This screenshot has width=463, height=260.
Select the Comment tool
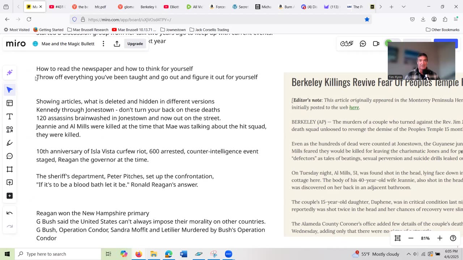[10, 156]
